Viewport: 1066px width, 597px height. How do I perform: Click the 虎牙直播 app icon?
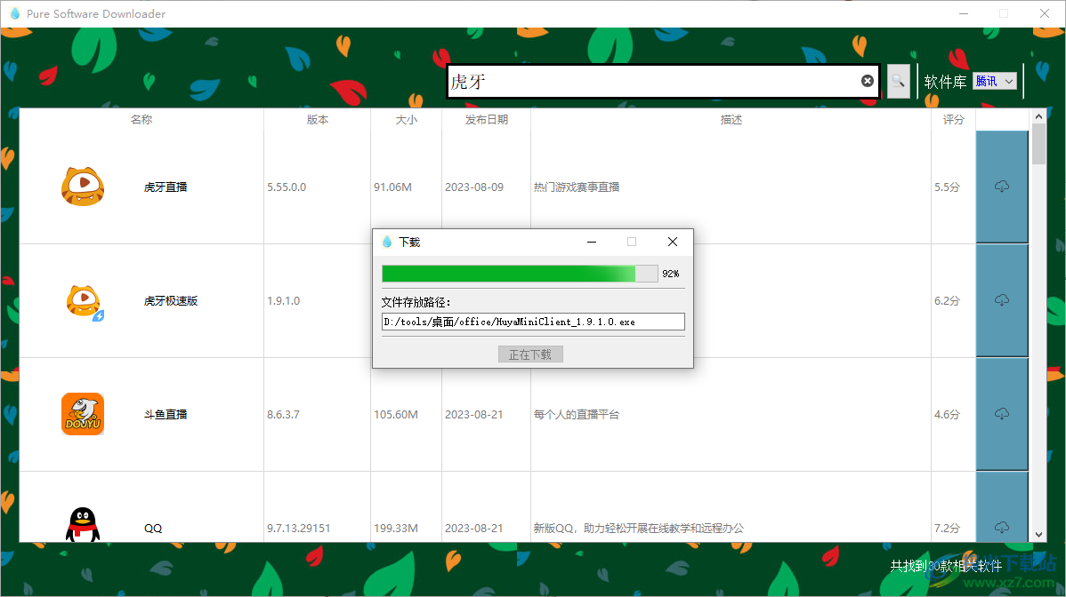point(83,187)
